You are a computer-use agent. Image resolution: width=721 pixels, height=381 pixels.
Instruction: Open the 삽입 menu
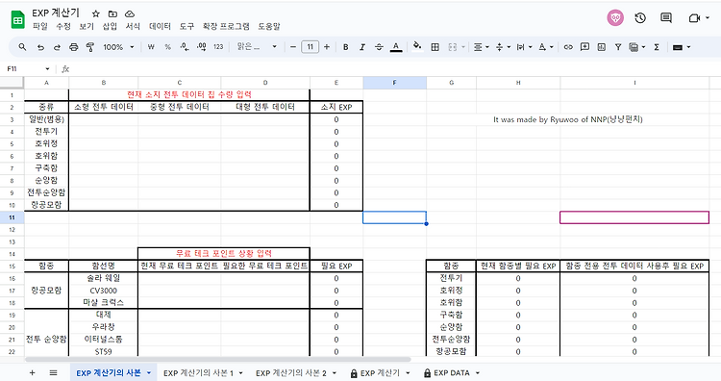pos(110,26)
